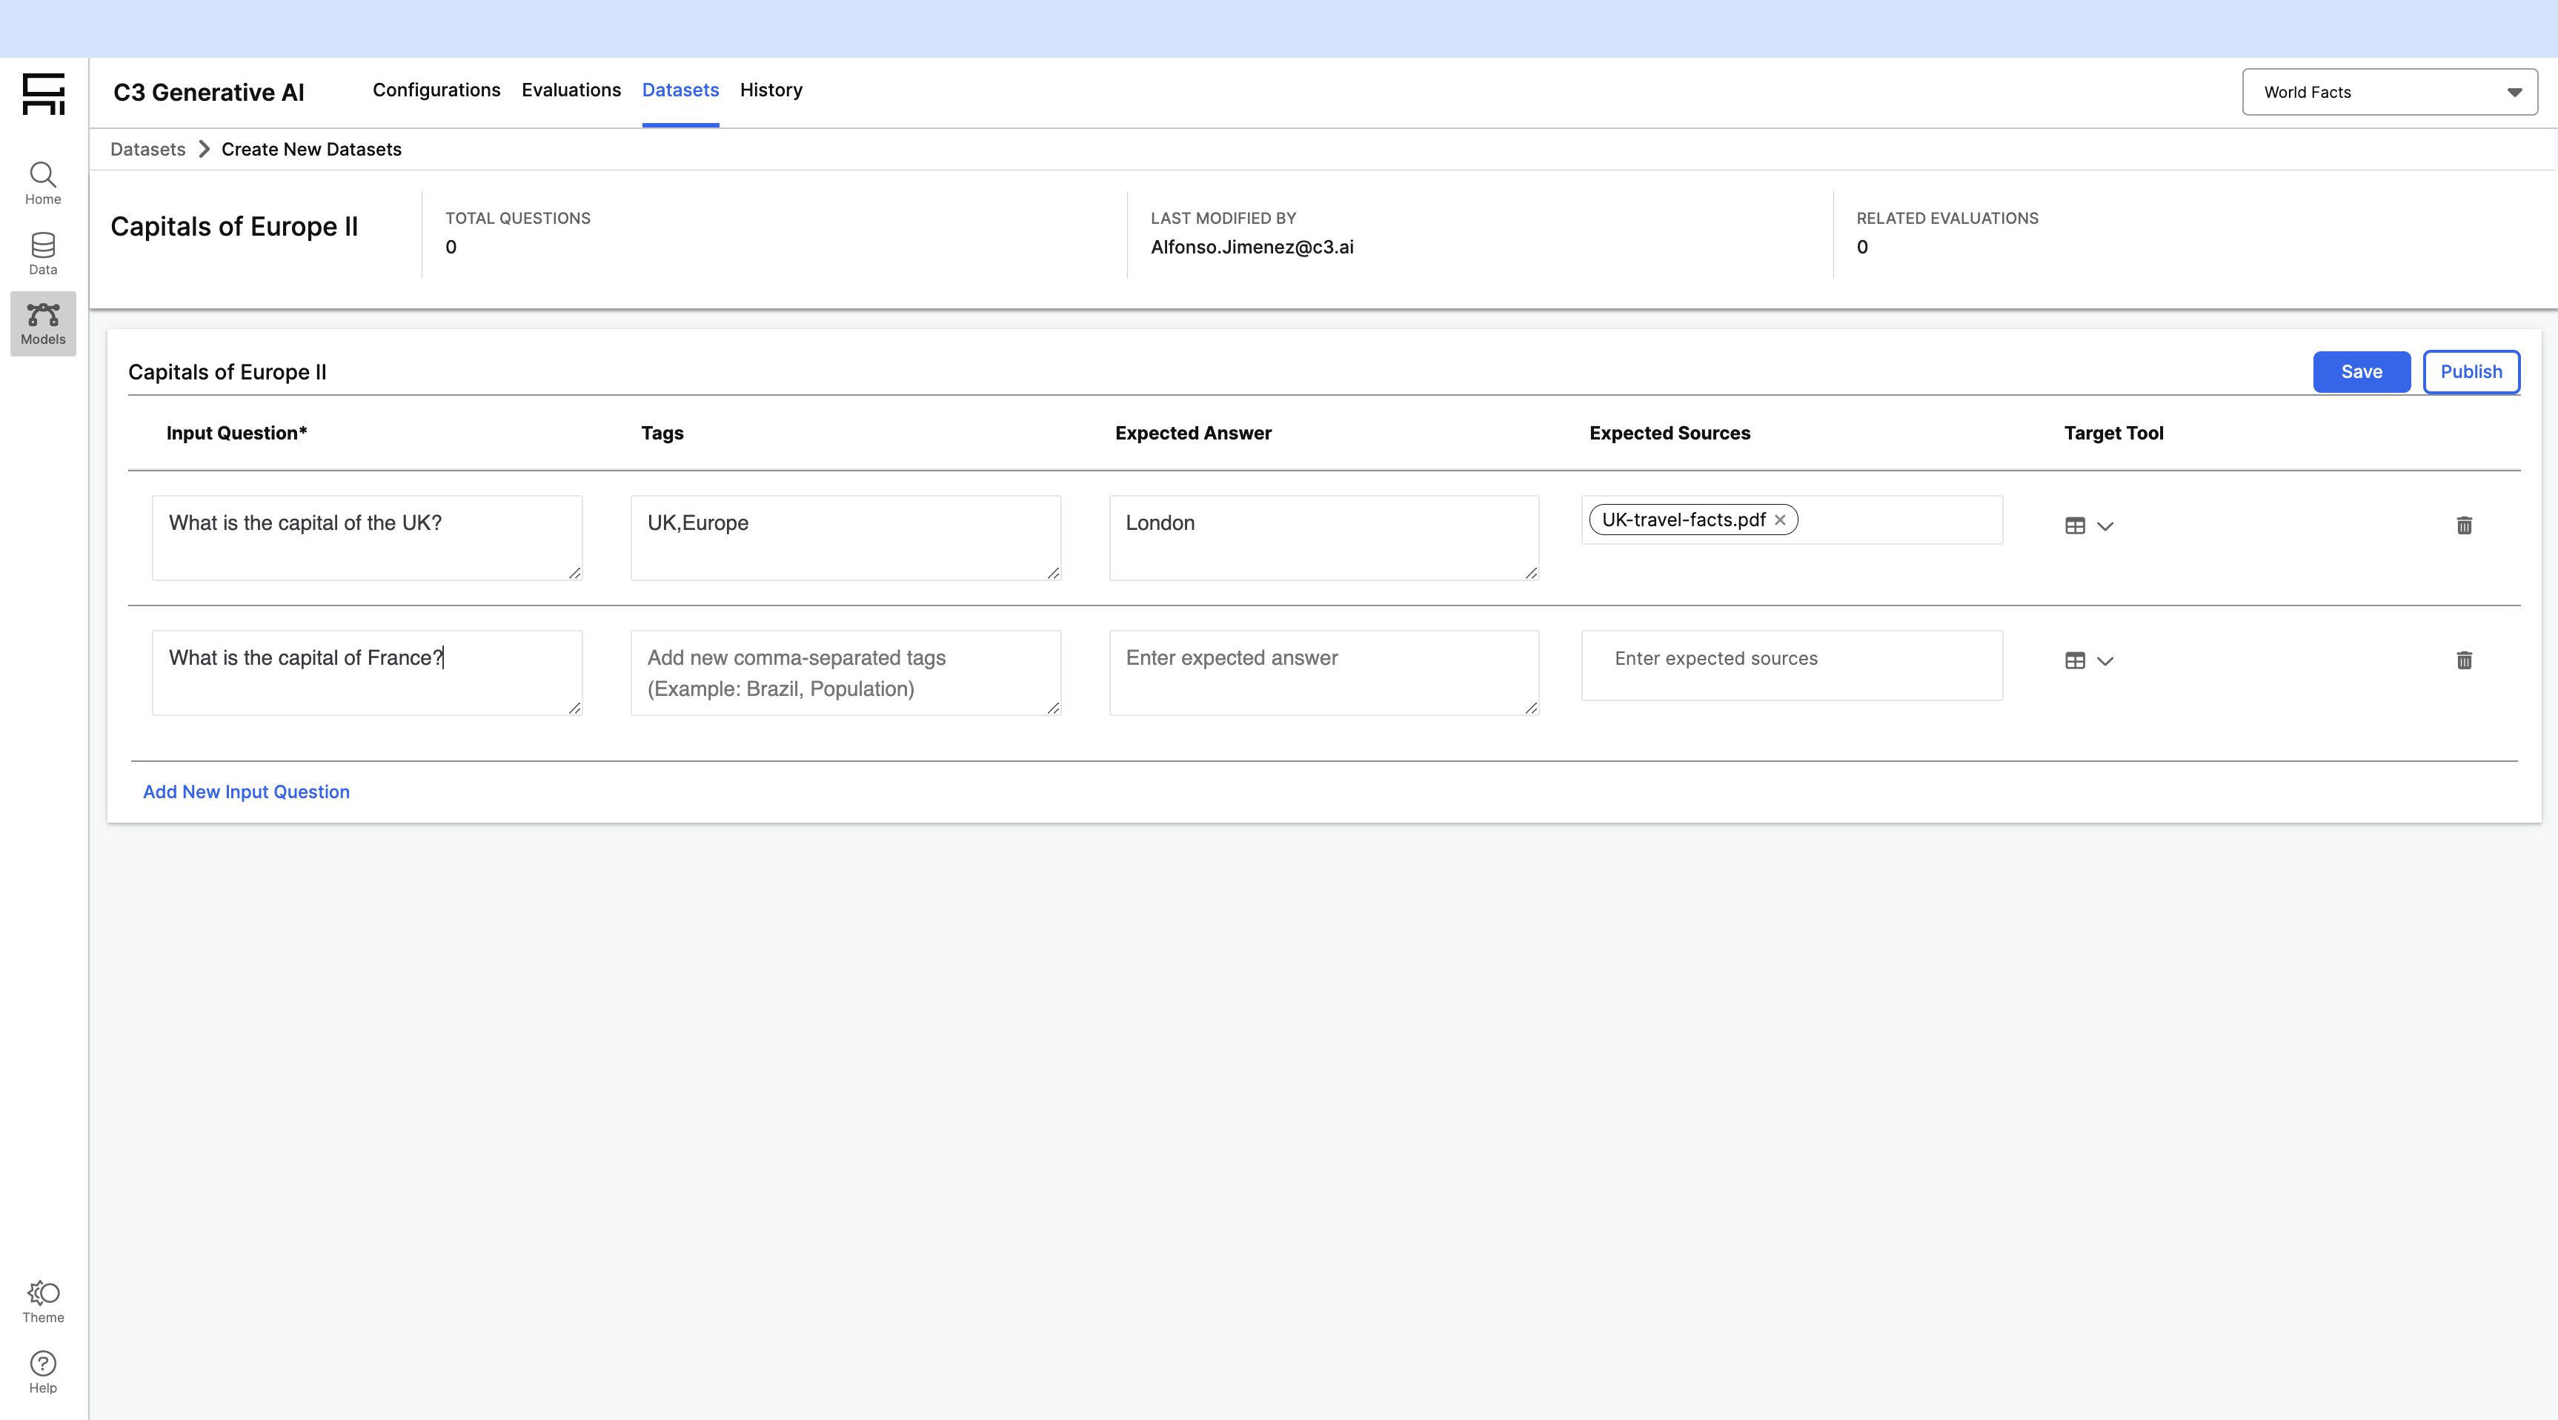Open the Help icon
This screenshot has height=1420, width=2558.
tap(43, 1364)
